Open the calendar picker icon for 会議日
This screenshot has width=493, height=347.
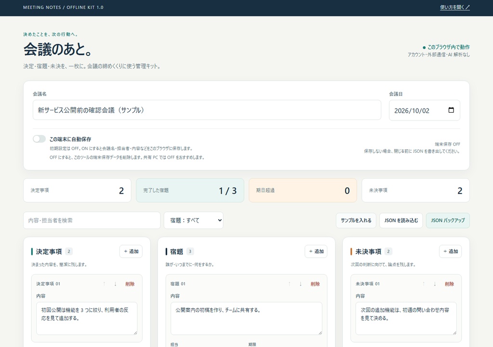point(451,110)
